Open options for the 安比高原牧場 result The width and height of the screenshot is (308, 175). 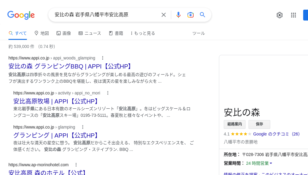point(108,93)
